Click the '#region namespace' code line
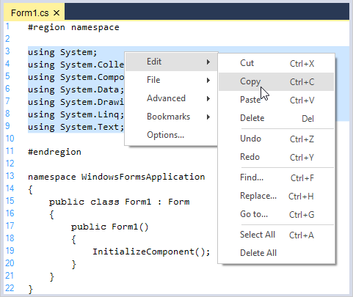 73,27
